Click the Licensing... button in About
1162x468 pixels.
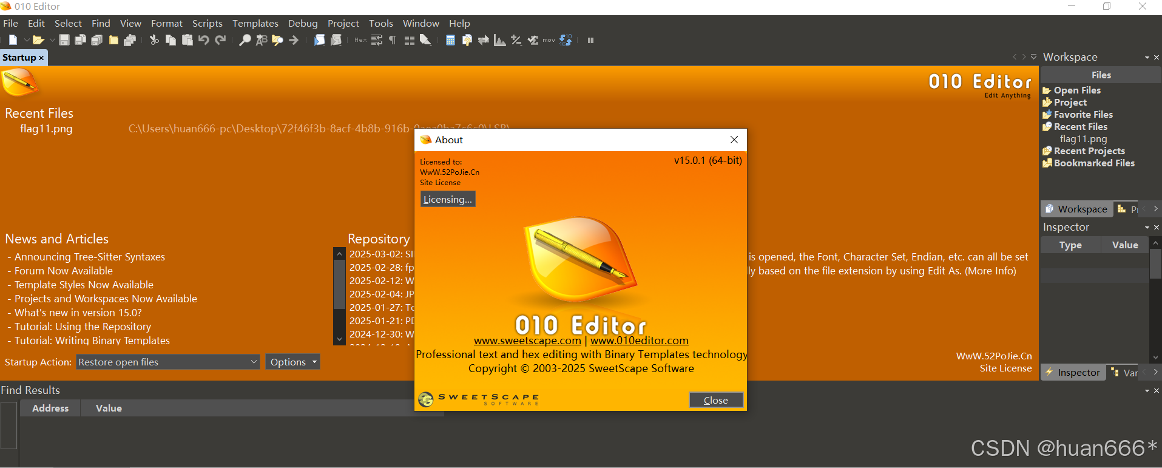coord(448,199)
